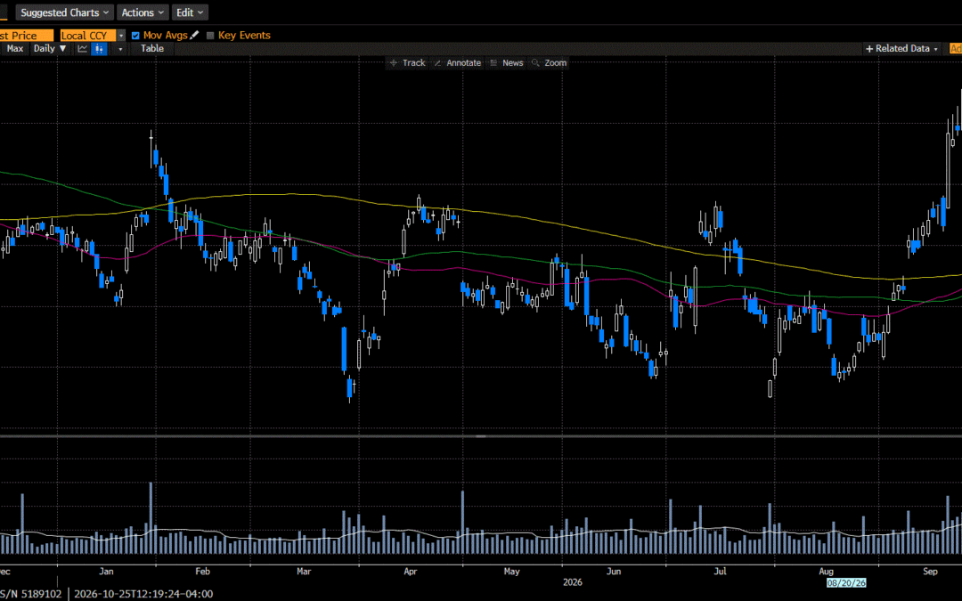The image size is (962, 601).
Task: Open the Edit menu
Action: pos(190,12)
